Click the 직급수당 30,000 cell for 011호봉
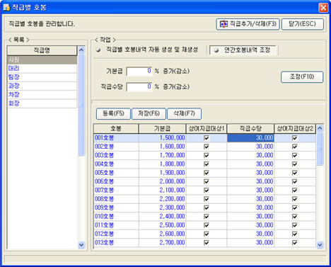The image size is (331, 267). coord(250,225)
